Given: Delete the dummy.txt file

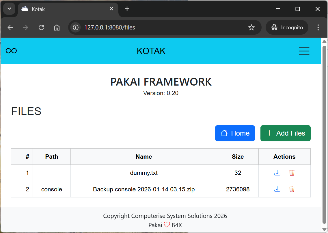Looking at the screenshot, I should [292, 173].
